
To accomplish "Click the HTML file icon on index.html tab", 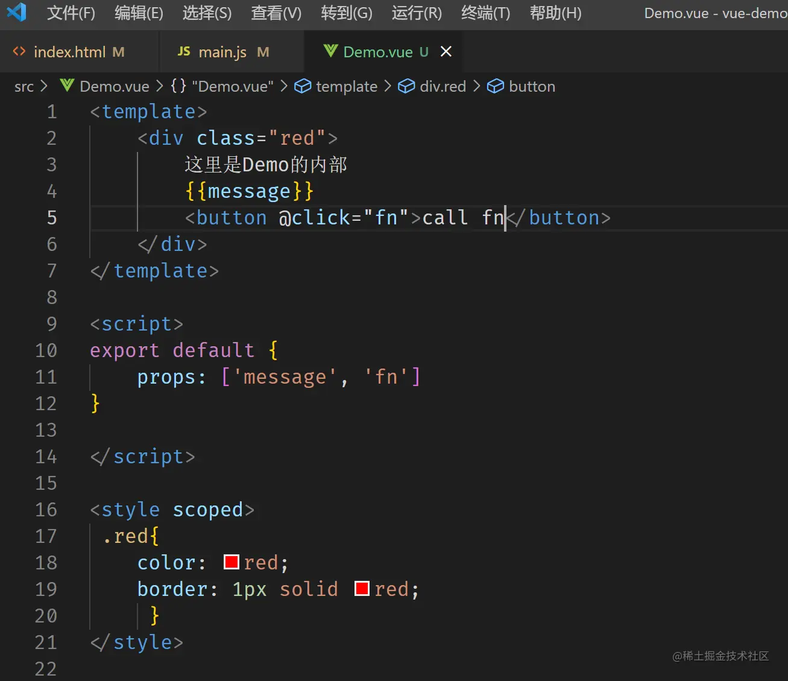I will click(x=19, y=52).
